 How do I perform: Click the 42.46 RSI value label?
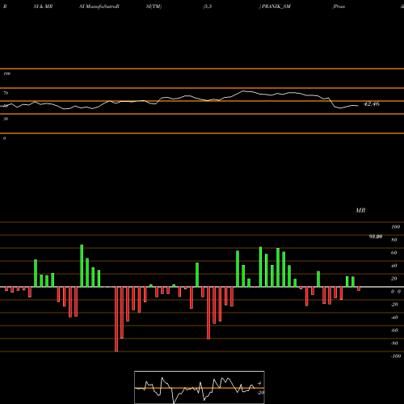(x=372, y=103)
